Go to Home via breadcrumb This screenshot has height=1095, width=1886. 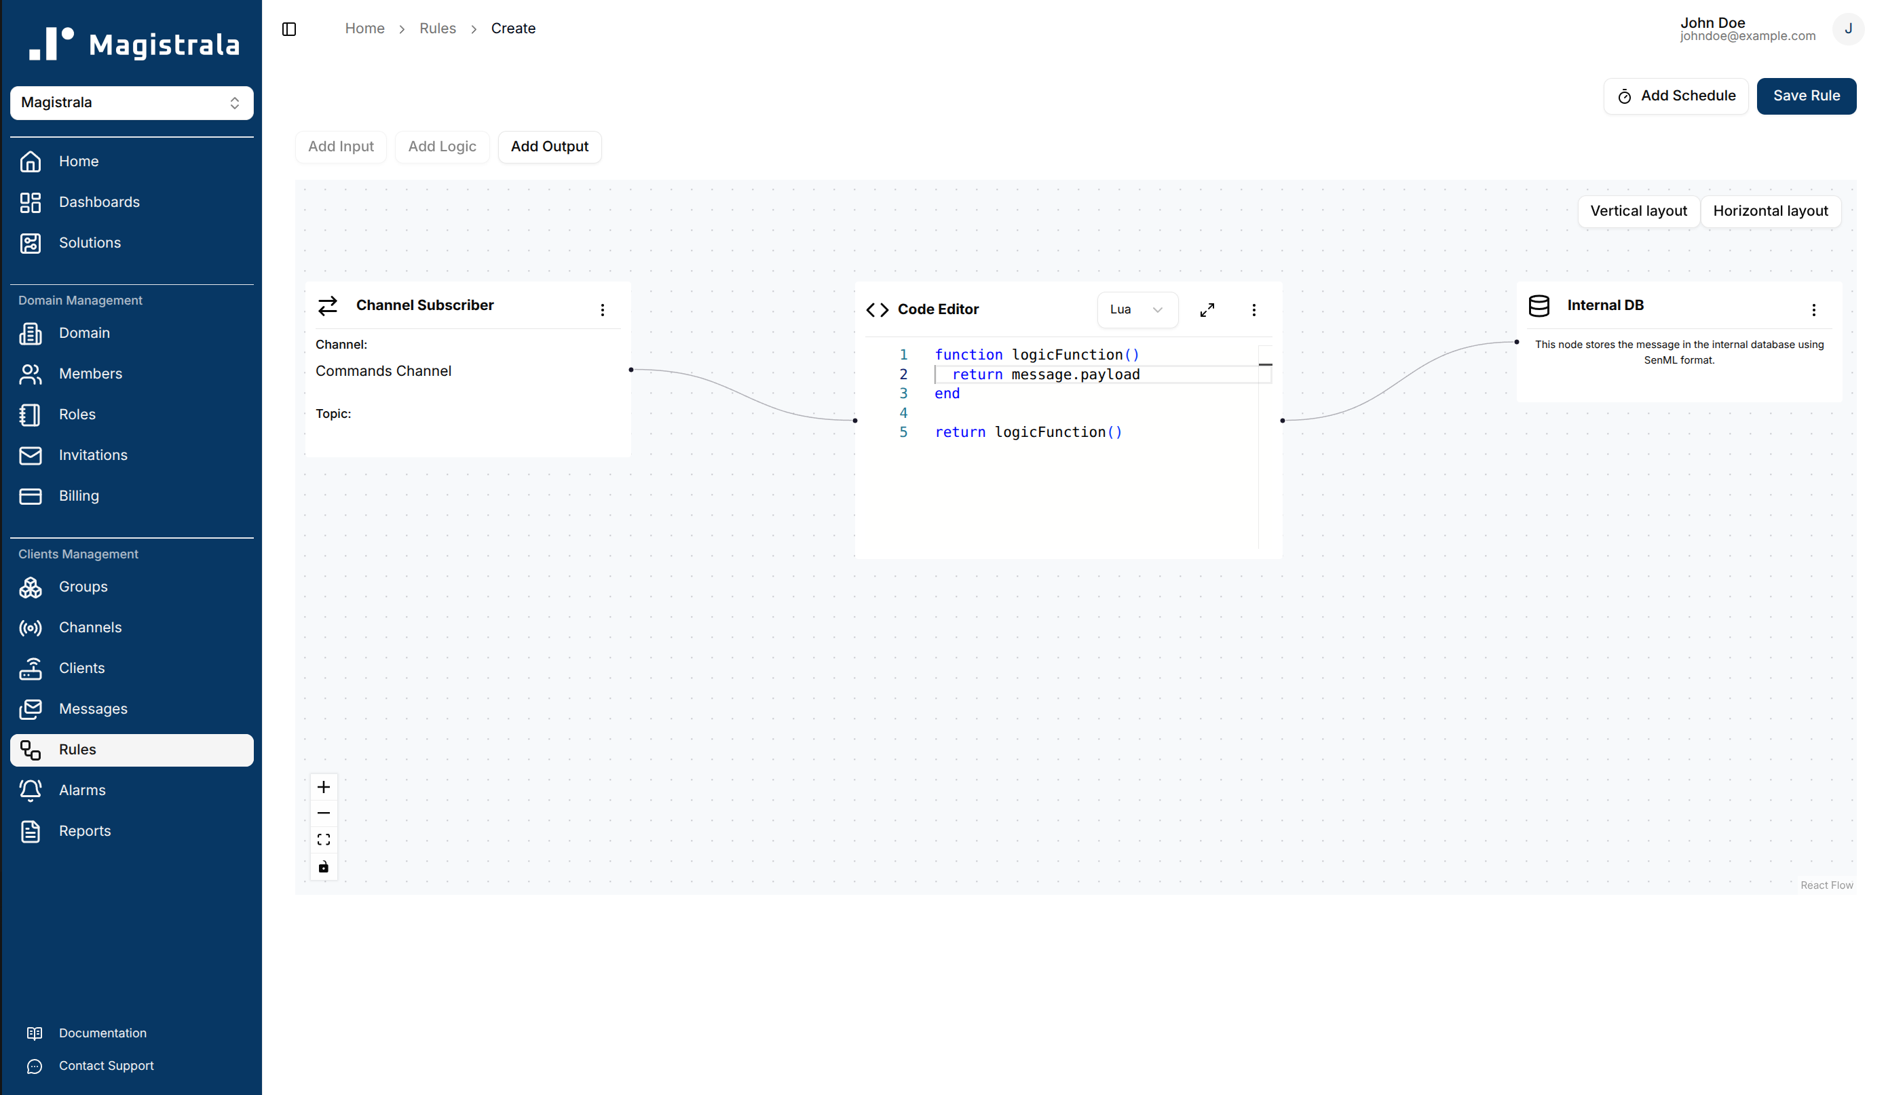(x=364, y=28)
